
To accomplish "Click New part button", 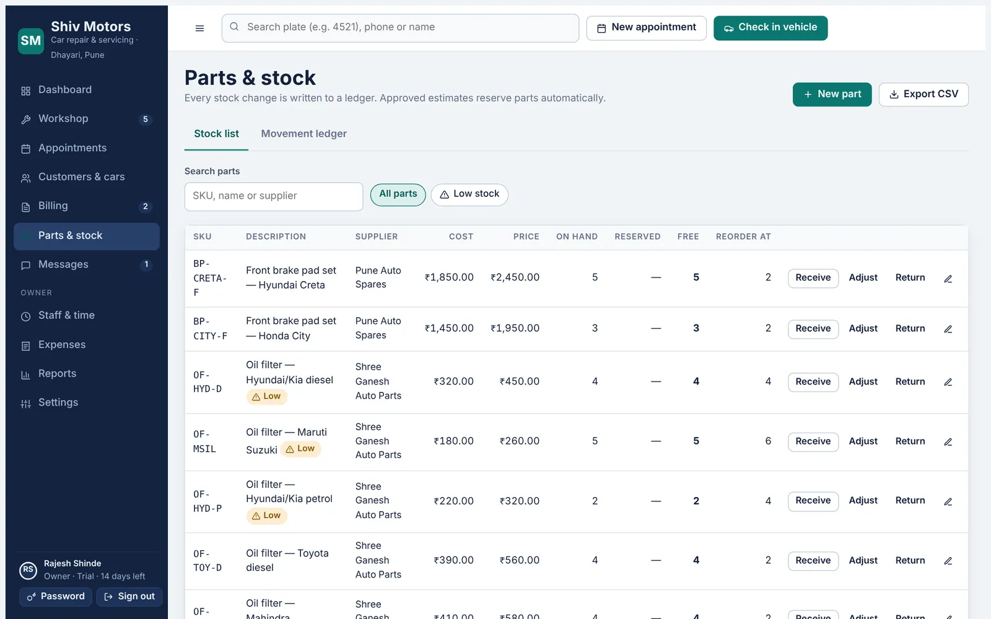I will click(832, 95).
